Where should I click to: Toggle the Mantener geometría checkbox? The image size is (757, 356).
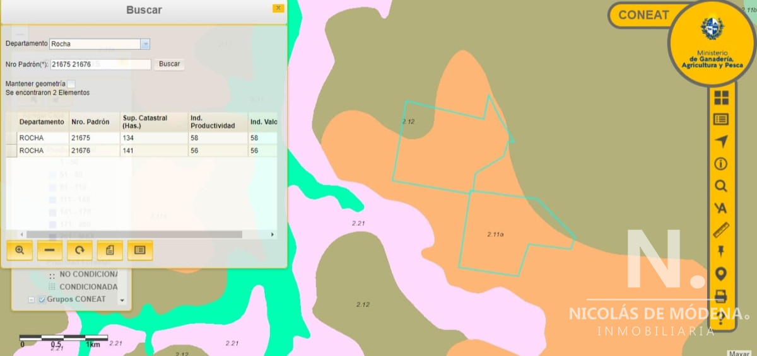(71, 84)
